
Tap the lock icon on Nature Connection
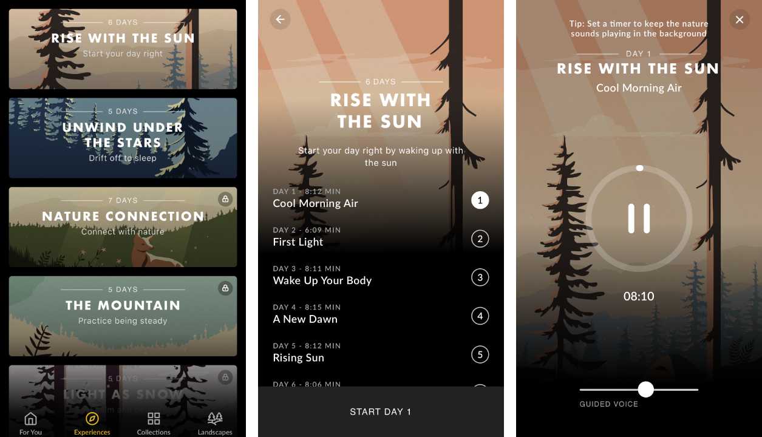pos(225,199)
